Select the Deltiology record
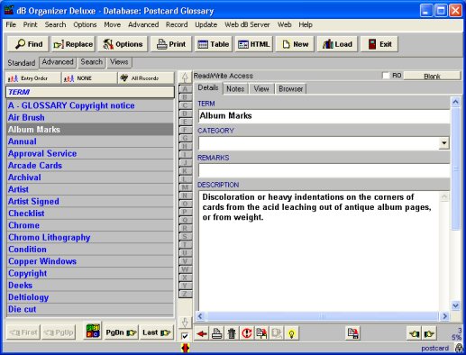466x355 pixels. [90, 297]
